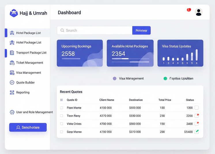Click the Reporting sidebar icon

pos(12,92)
